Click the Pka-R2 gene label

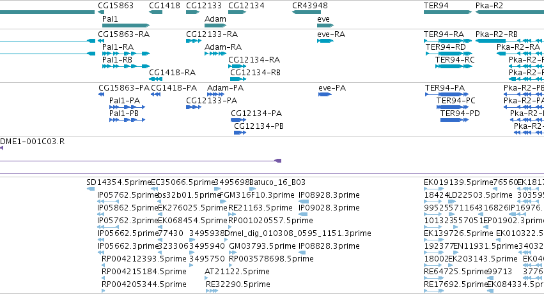coord(489,6)
